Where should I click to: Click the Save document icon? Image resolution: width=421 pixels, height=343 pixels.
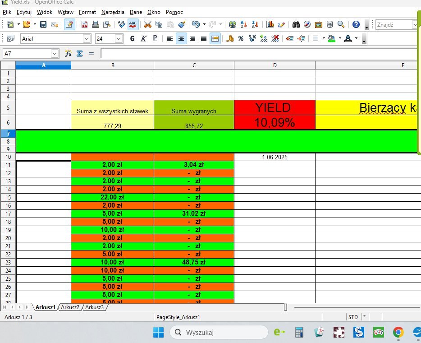tap(43, 24)
